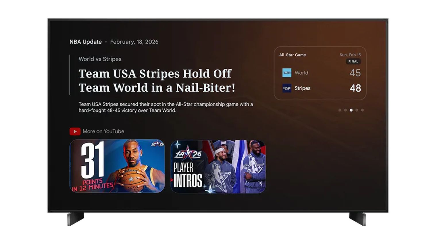Viewport: 431px width, 242px height.
Task: Click the February 18, 2026 date text
Action: click(134, 42)
